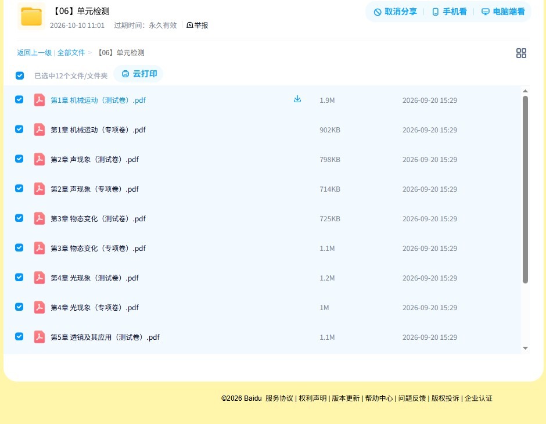Image resolution: width=546 pixels, height=424 pixels.
Task: Click PDF icon of 第3章 物态变化（测试卷）
Action: [39, 218]
